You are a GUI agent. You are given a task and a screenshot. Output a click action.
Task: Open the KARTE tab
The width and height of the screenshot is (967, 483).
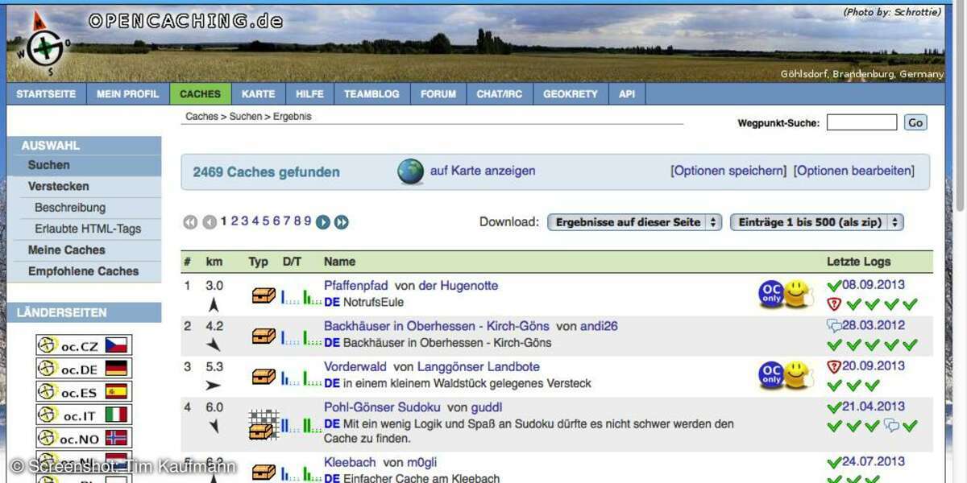click(258, 94)
